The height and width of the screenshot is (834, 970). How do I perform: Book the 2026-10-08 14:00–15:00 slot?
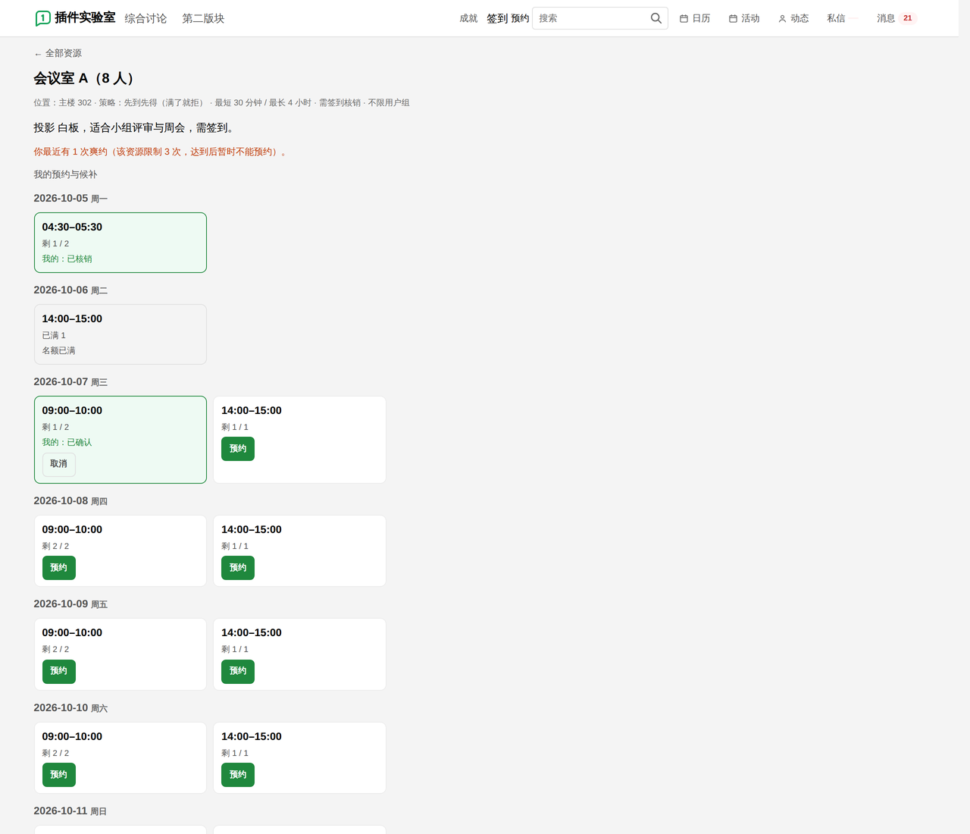[238, 568]
